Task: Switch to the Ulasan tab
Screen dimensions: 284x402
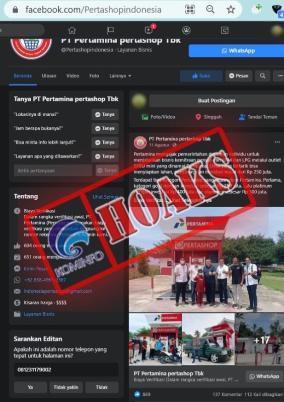Action: pos(49,76)
